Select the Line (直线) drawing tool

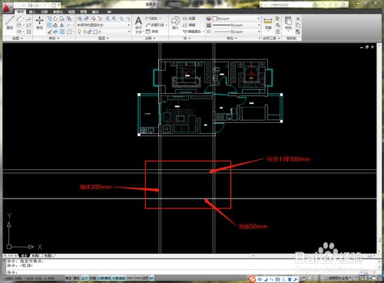click(10, 22)
